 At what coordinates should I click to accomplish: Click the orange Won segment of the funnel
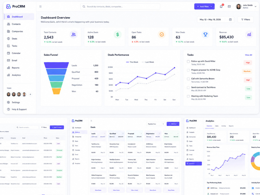(56, 91)
